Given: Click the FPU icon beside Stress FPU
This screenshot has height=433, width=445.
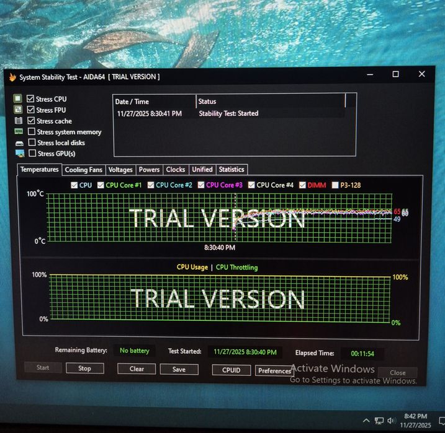Looking at the screenshot, I should (18, 109).
